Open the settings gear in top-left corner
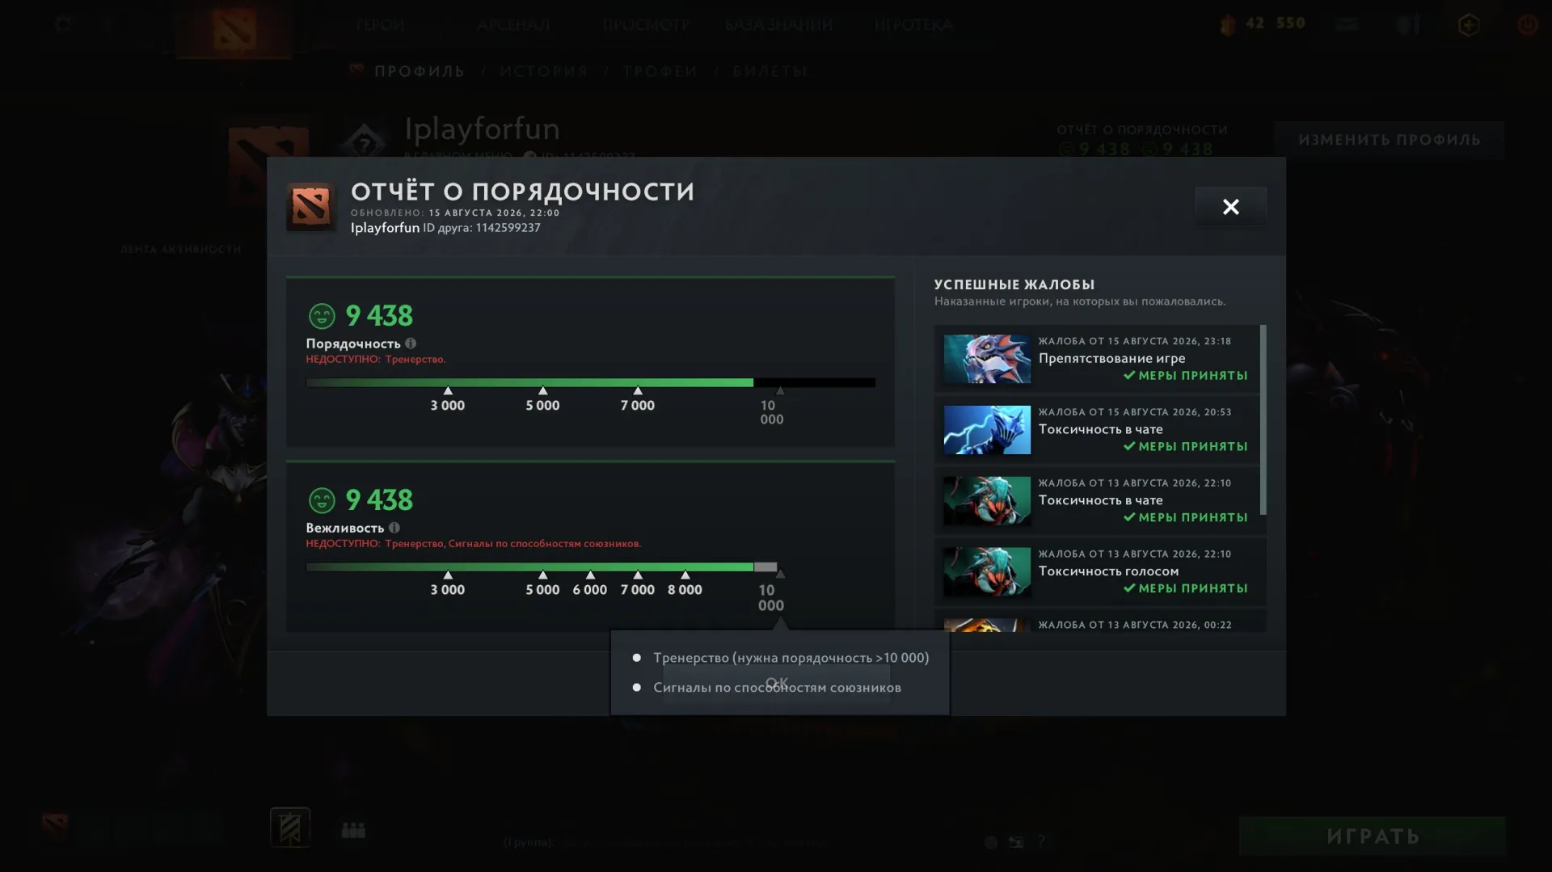 click(x=63, y=24)
